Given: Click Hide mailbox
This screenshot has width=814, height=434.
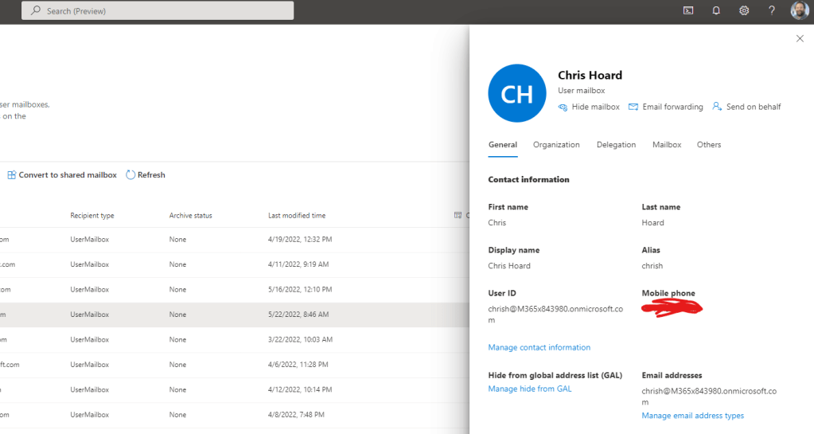Looking at the screenshot, I should 589,107.
